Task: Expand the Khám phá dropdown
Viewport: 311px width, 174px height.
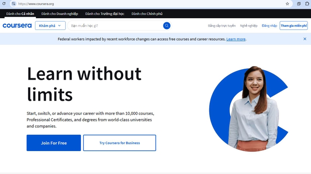Action: 50,26
